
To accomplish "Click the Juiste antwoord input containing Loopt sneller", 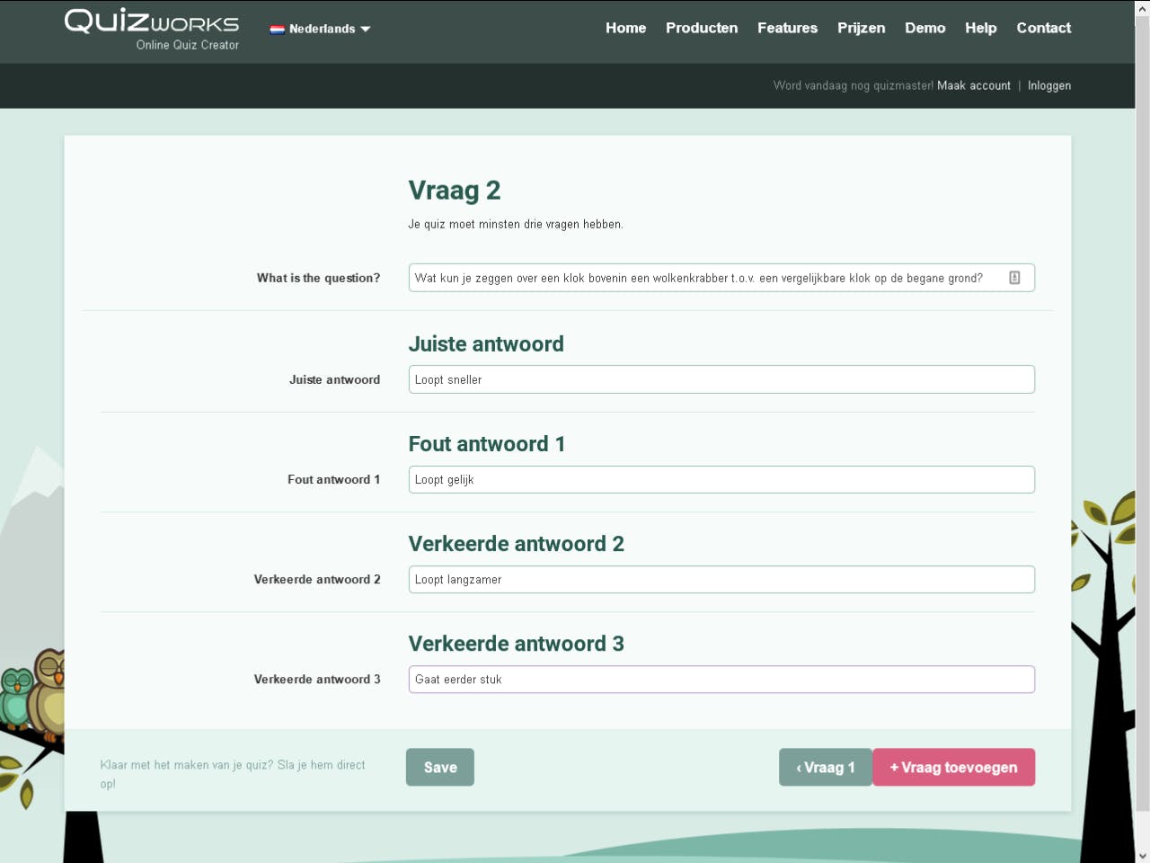I will (721, 379).
